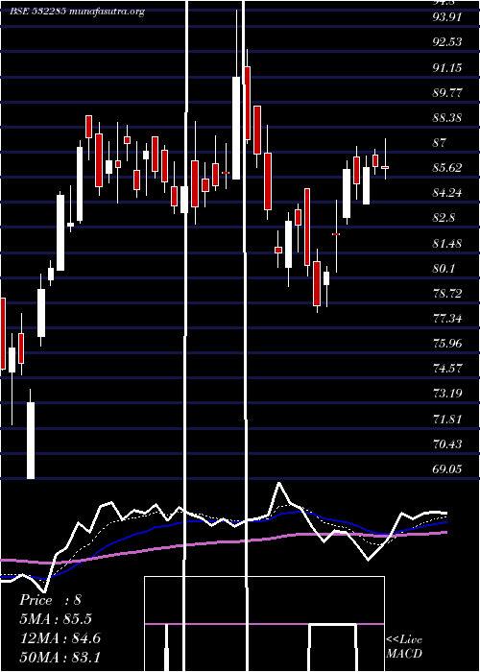The height and width of the screenshot is (672, 480).
Task: Click the 88.38 price axis label
Action: tap(447, 117)
